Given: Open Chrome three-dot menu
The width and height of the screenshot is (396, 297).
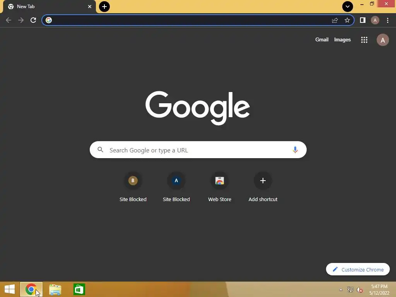Looking at the screenshot, I should point(387,20).
